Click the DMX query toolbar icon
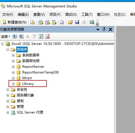 (x=47, y=22)
